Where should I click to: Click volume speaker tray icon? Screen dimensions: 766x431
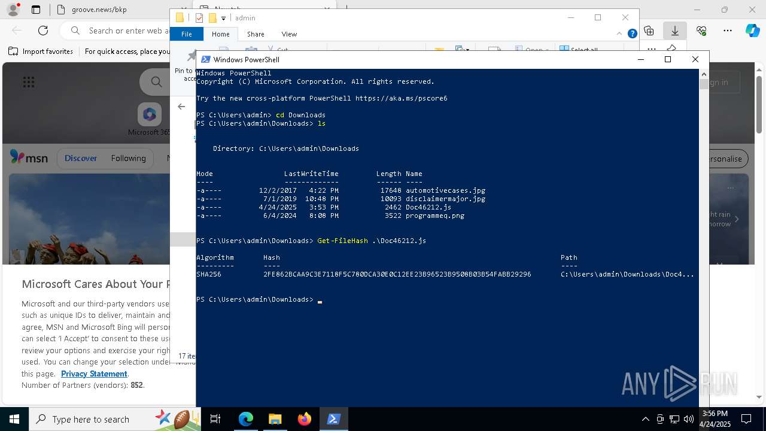click(689, 419)
